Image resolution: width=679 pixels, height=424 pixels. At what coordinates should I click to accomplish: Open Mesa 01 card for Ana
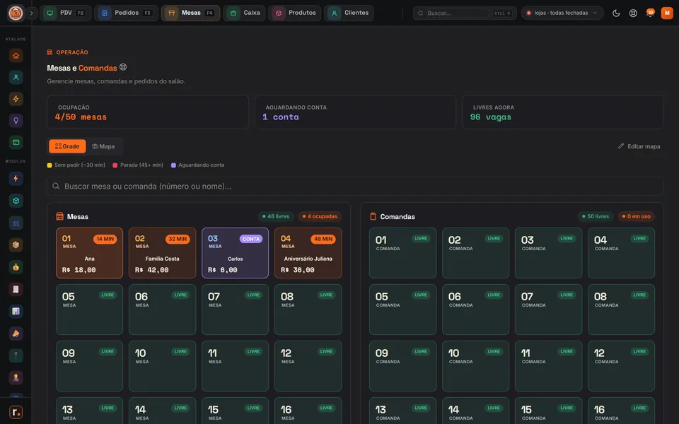point(90,253)
